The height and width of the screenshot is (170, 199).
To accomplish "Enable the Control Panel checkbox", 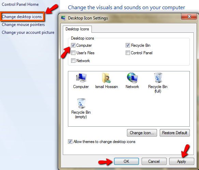I will click(x=128, y=53).
